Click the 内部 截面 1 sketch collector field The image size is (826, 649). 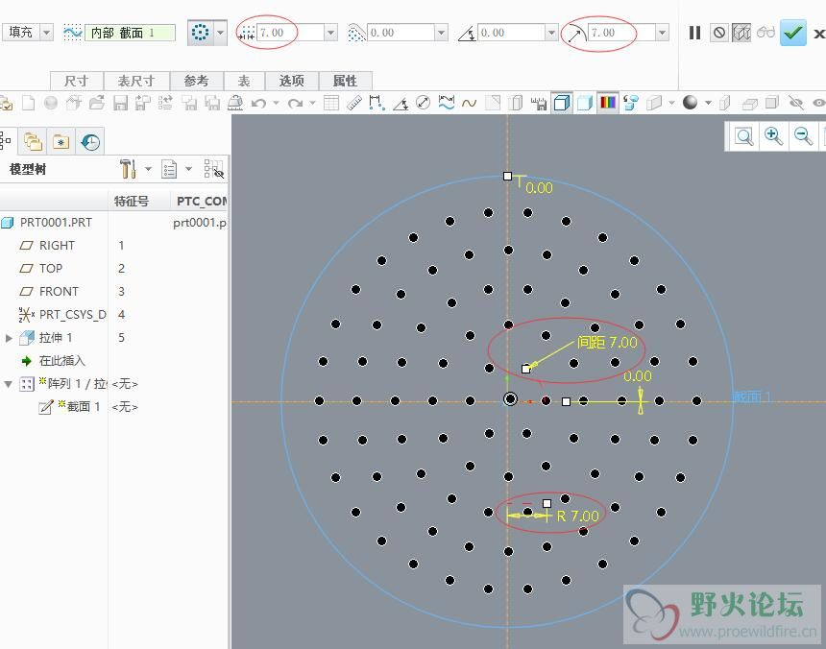click(x=130, y=33)
